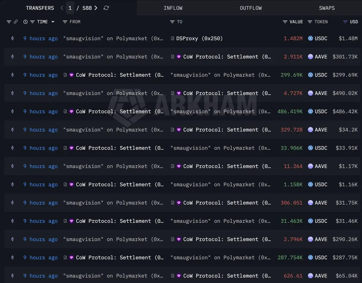
Task: Refresh the transfers list
Action: (x=106, y=8)
